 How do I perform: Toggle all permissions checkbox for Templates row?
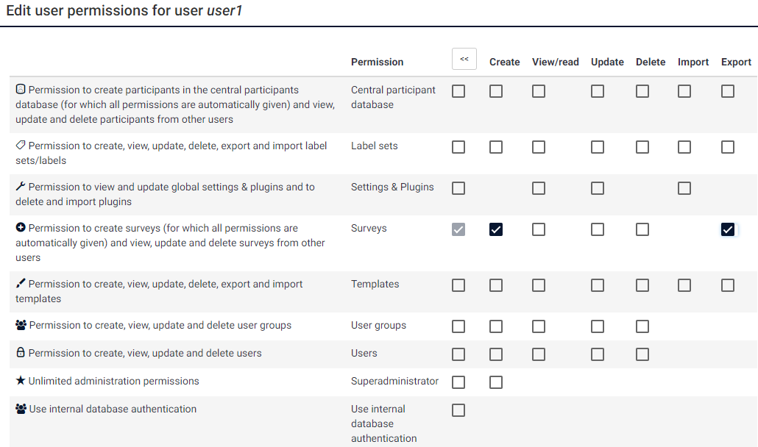click(x=458, y=285)
